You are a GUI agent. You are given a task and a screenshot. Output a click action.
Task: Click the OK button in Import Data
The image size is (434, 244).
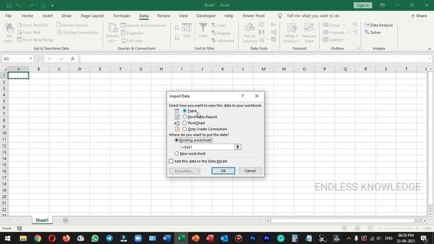click(223, 171)
